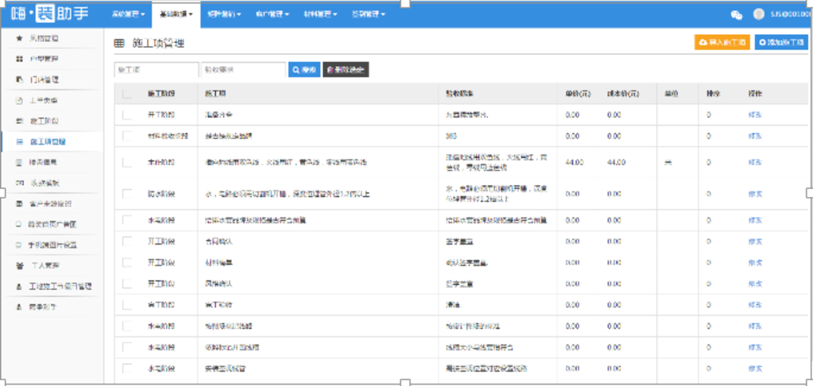The height and width of the screenshot is (386, 813).
Task: Click the orange 导入施工项 button
Action: [722, 43]
